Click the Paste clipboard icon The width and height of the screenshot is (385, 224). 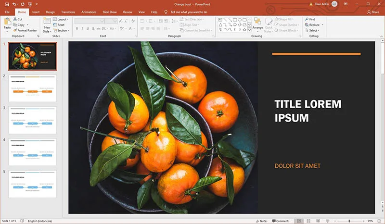[x=7, y=23]
